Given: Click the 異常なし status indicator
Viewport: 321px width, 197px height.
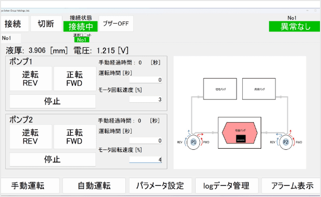Looking at the screenshot, I should pos(294,27).
